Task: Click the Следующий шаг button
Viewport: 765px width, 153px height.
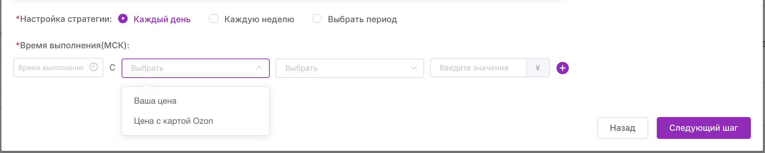Action: click(x=704, y=128)
